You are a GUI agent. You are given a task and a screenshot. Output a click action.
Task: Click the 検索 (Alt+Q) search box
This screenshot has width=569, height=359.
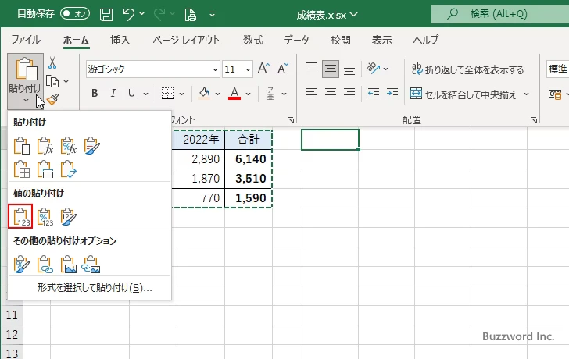pyautogui.click(x=500, y=14)
